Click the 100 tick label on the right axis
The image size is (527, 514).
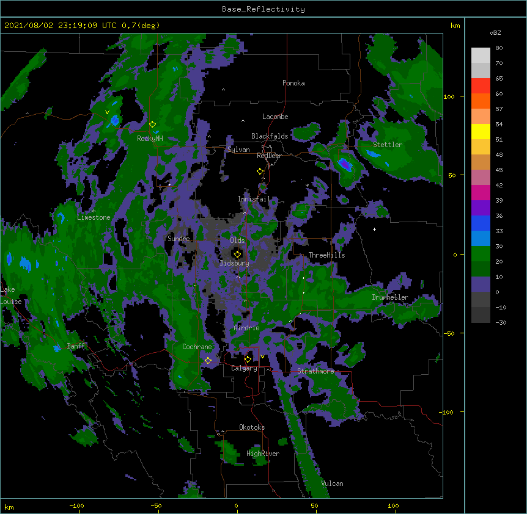click(x=449, y=97)
